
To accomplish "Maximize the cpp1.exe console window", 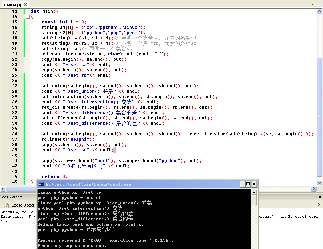I will (x=248, y=184).
